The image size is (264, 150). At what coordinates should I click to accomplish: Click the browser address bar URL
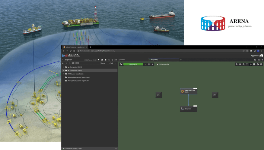click(103, 51)
